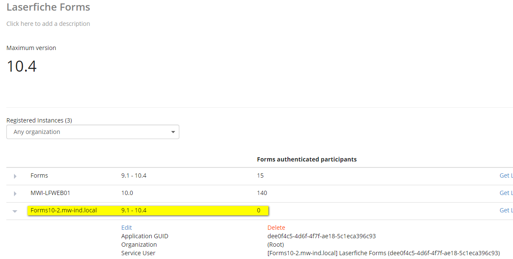
Task: Open the Any organization dropdown
Action: point(93,132)
